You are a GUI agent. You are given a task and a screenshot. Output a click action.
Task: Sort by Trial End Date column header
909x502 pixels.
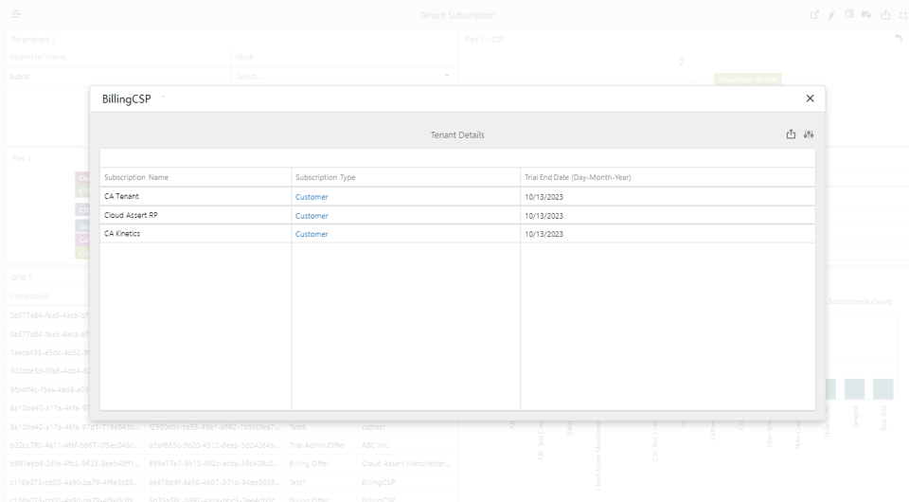click(x=578, y=177)
